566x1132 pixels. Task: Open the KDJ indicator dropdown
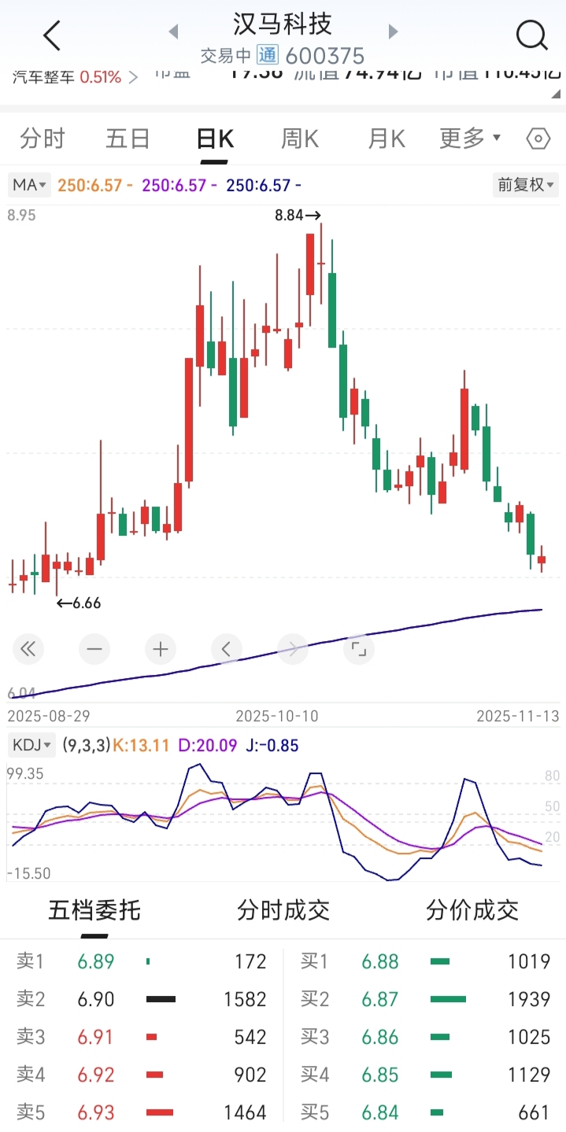click(32, 745)
